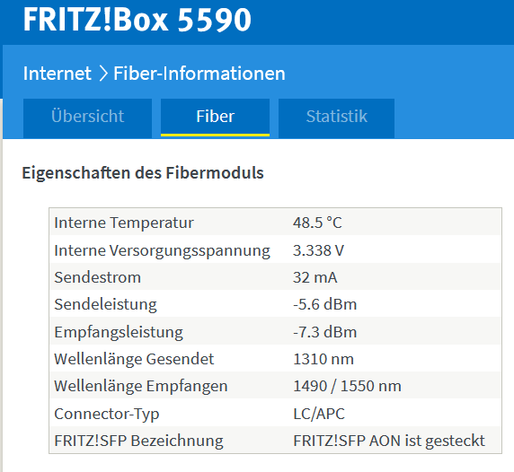Click the FRITZ!Box 5590 title
This screenshot has width=514, height=472.
pos(137,20)
